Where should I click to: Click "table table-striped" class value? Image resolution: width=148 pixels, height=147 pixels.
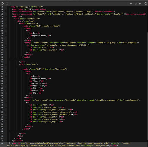48,26
